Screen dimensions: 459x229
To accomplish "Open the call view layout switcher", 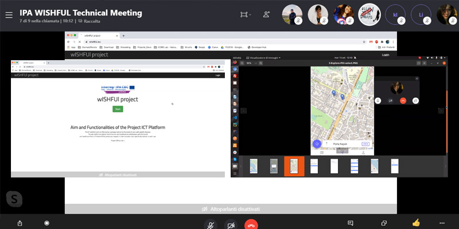I will pos(246,15).
